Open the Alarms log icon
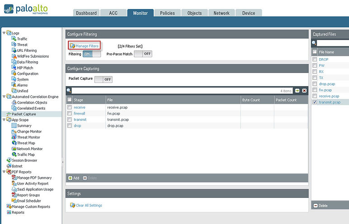Image resolution: width=349 pixels, height=224 pixels. (x=14, y=85)
